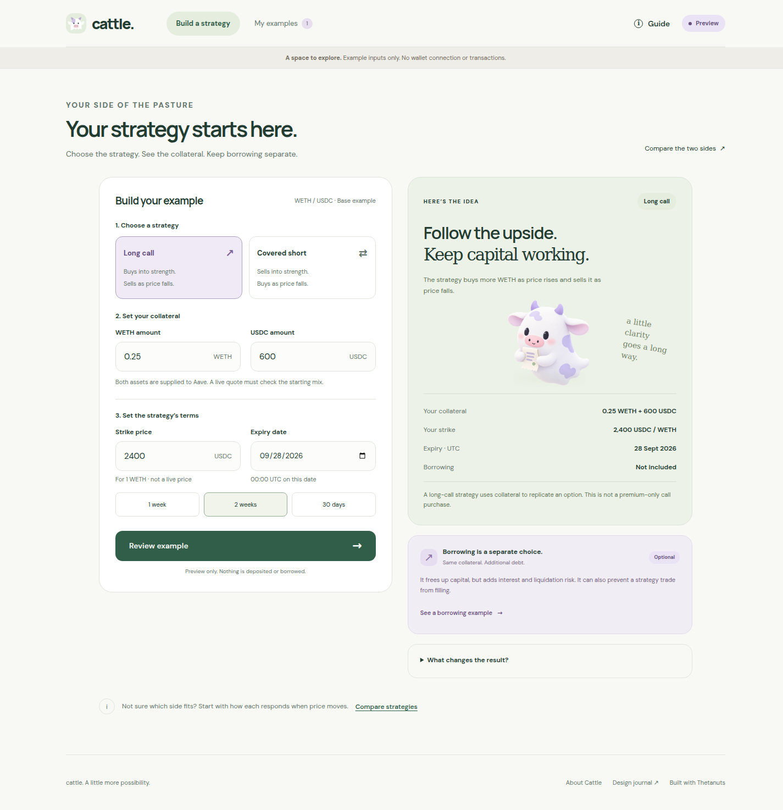Screen dimensions: 783x810
Task: Click the swap arrows icon on Covered short
Action: [363, 253]
